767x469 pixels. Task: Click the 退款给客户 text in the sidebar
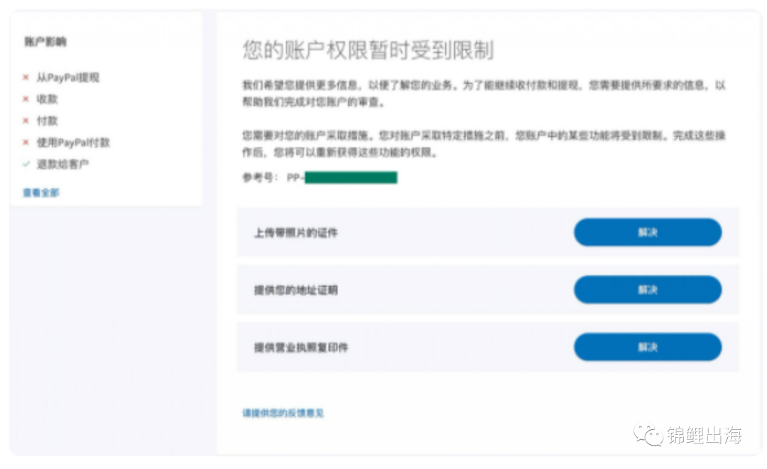63,164
